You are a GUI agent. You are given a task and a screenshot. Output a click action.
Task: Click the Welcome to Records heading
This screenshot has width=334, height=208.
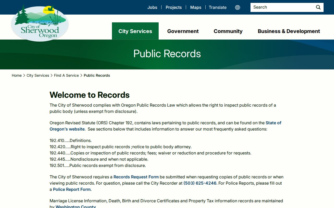coord(90,95)
